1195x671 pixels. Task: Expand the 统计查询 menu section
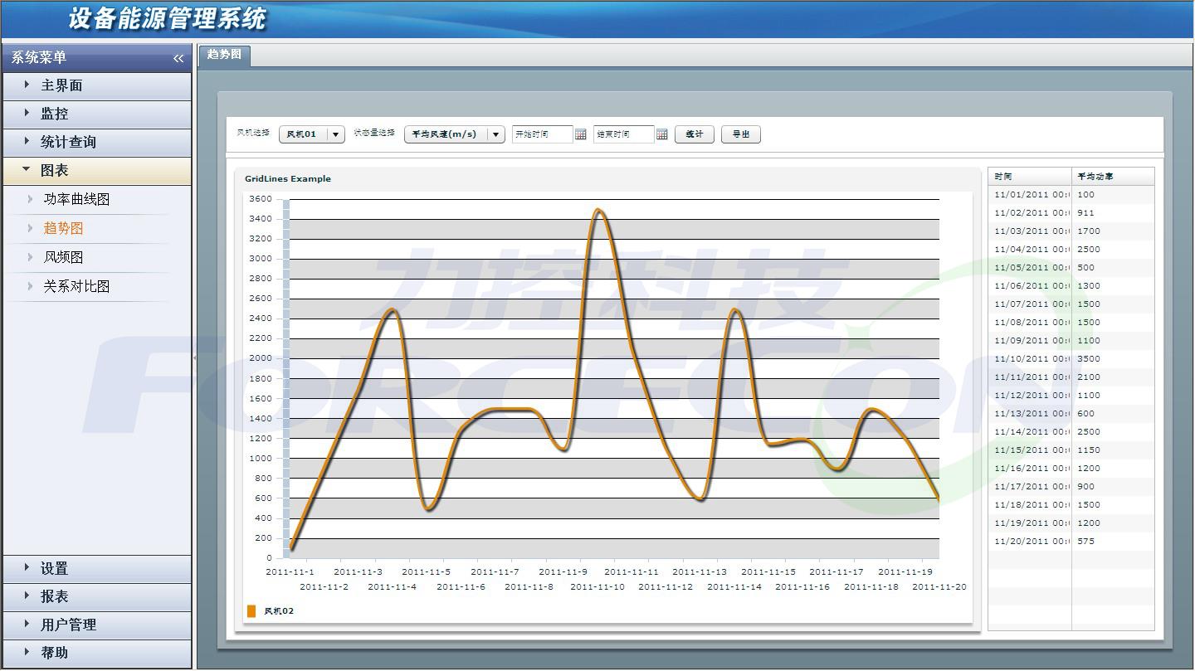97,142
